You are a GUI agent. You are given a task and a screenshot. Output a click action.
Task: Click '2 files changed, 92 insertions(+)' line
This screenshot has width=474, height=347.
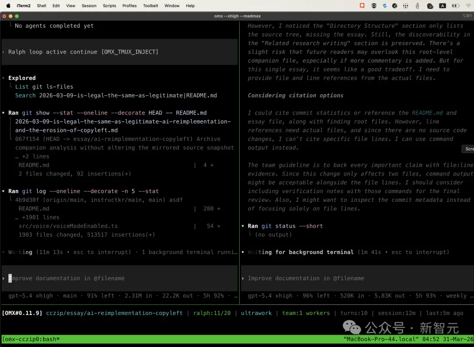pos(75,174)
